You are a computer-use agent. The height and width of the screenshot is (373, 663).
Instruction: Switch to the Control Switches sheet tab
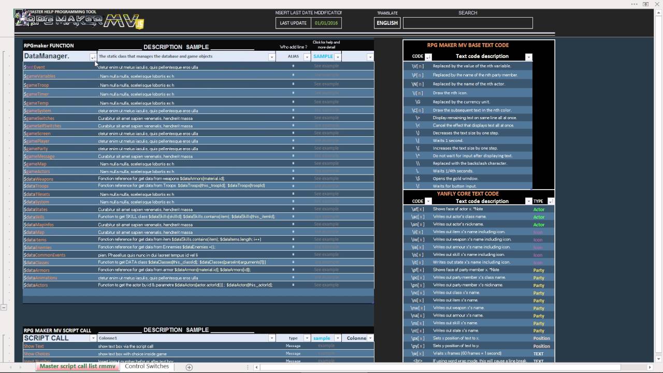(x=147, y=366)
